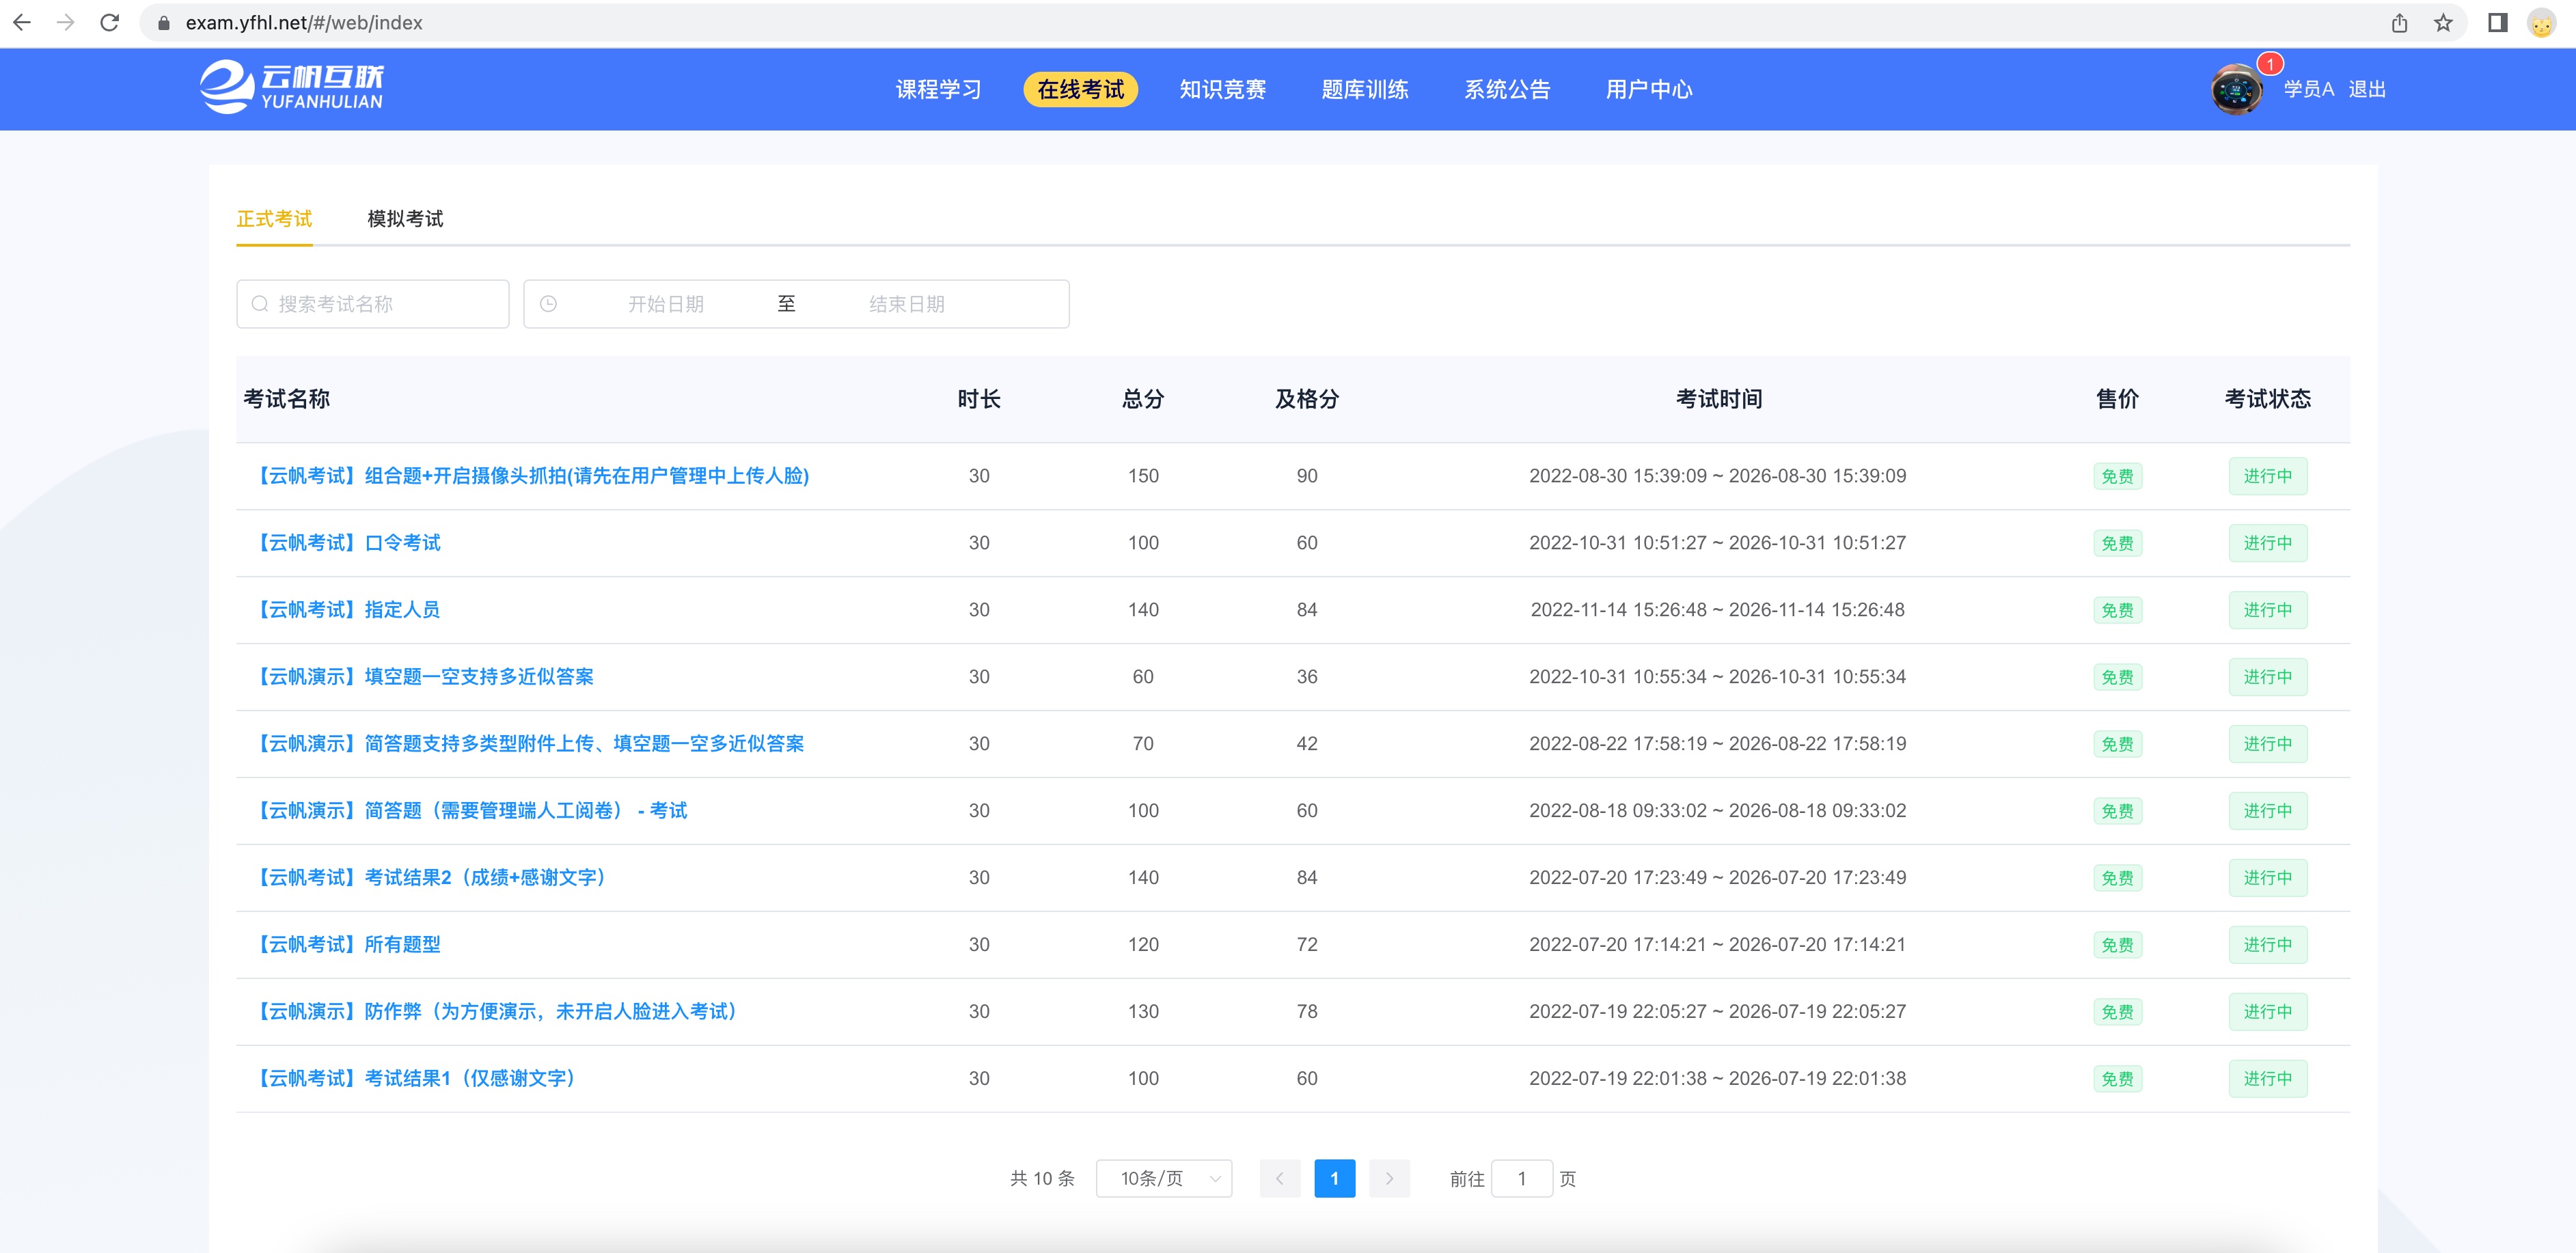Viewport: 2576px width, 1253px height.
Task: Open the 10条/页 page size dropdown
Action: [x=1164, y=1179]
